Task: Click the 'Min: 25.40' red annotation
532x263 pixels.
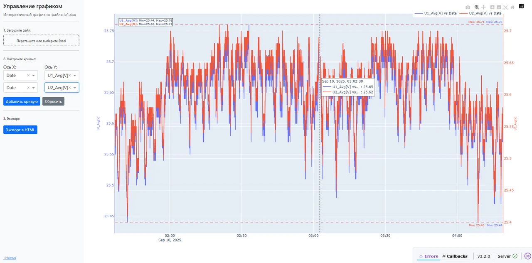Action: click(476, 225)
